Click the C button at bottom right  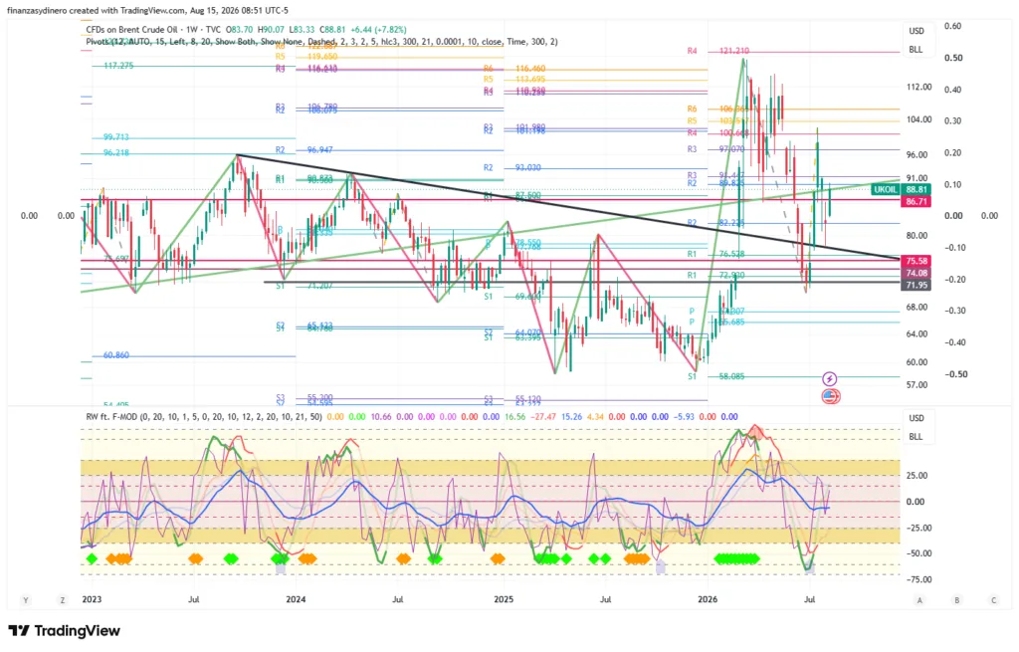tap(993, 600)
